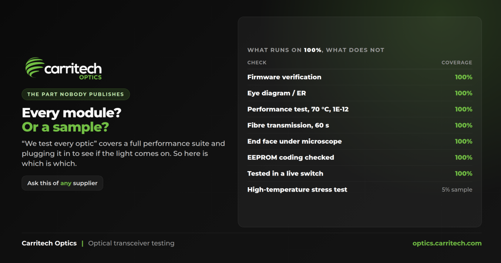
Task: Click the 'We test every optic' paragraph
Action: [x=123, y=153]
